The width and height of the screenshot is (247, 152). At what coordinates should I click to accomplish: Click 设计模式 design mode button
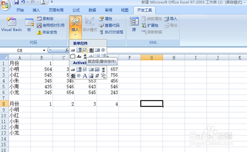(x=90, y=24)
